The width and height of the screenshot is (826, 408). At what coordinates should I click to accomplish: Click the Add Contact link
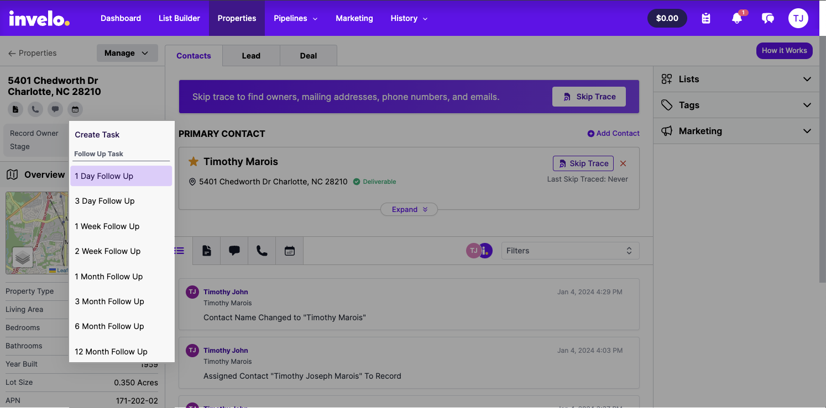pyautogui.click(x=613, y=134)
